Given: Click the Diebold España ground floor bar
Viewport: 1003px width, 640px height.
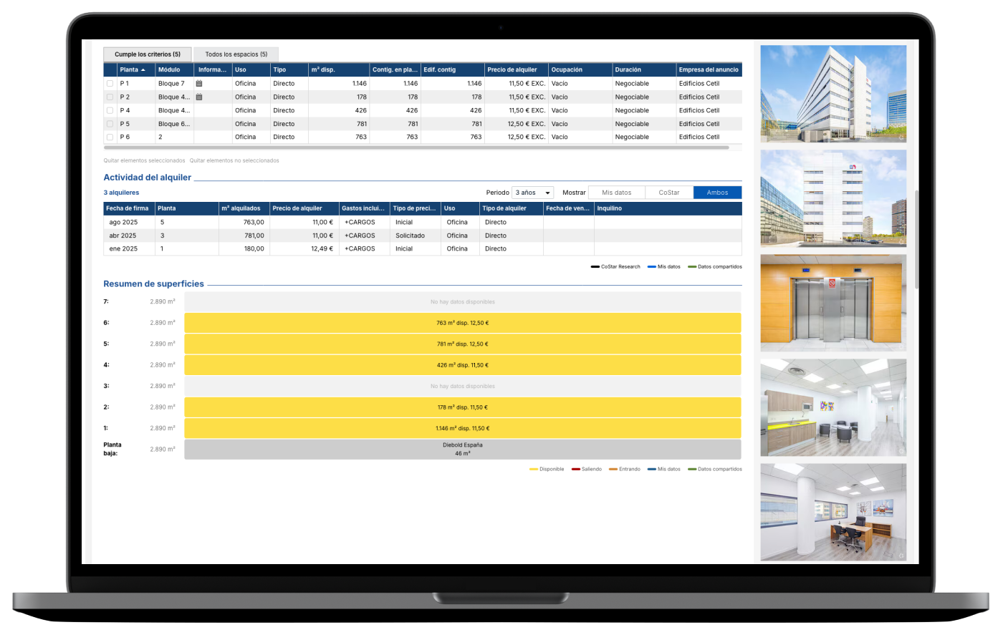Looking at the screenshot, I should click(x=462, y=450).
